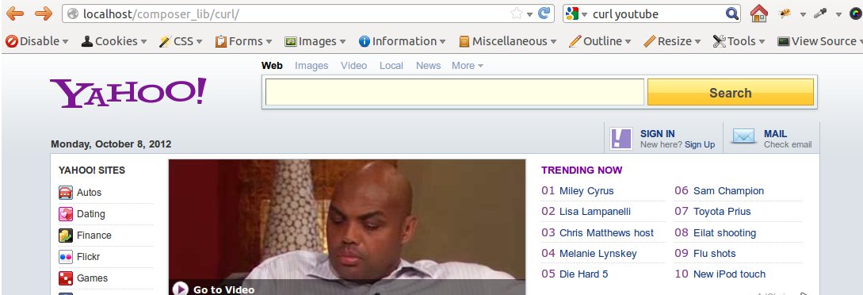The height and width of the screenshot is (295, 863).
Task: Go forward with the right arrow button
Action: (44, 13)
